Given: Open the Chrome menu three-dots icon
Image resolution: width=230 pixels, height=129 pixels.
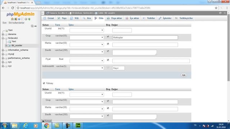Looking at the screenshot, I should coord(227,8).
